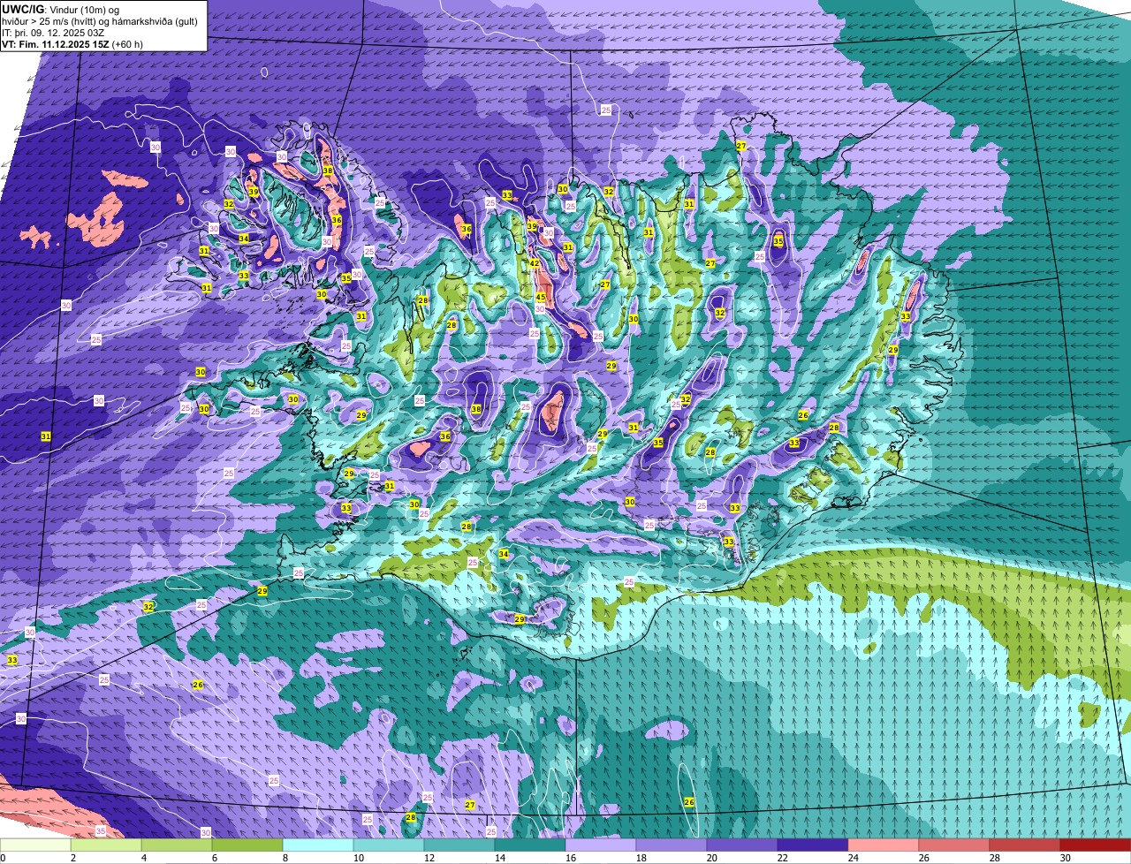Select the legend scale number 8

[x=285, y=858]
